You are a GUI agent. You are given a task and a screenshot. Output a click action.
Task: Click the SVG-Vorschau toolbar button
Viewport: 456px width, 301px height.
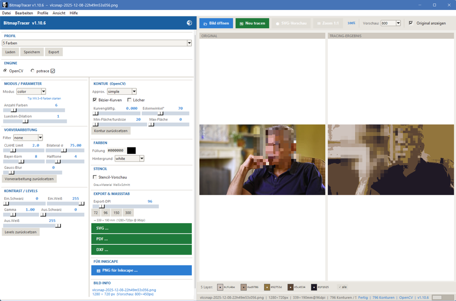[x=291, y=23]
